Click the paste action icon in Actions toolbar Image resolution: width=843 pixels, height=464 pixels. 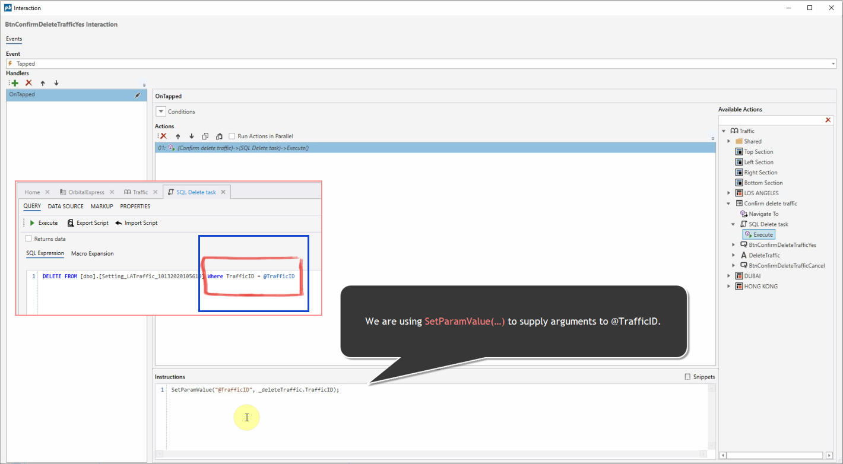219,136
